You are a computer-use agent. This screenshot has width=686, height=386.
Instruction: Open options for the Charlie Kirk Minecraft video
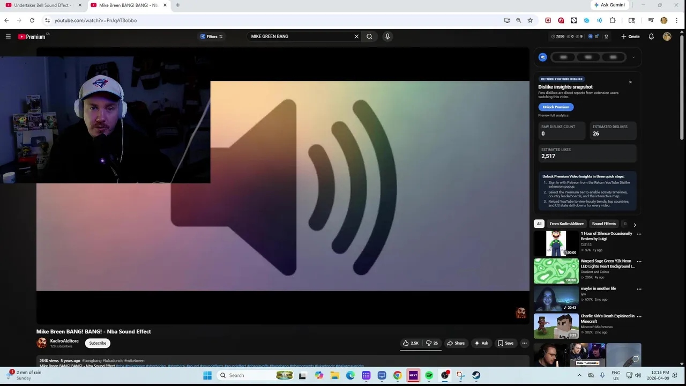[639, 316]
